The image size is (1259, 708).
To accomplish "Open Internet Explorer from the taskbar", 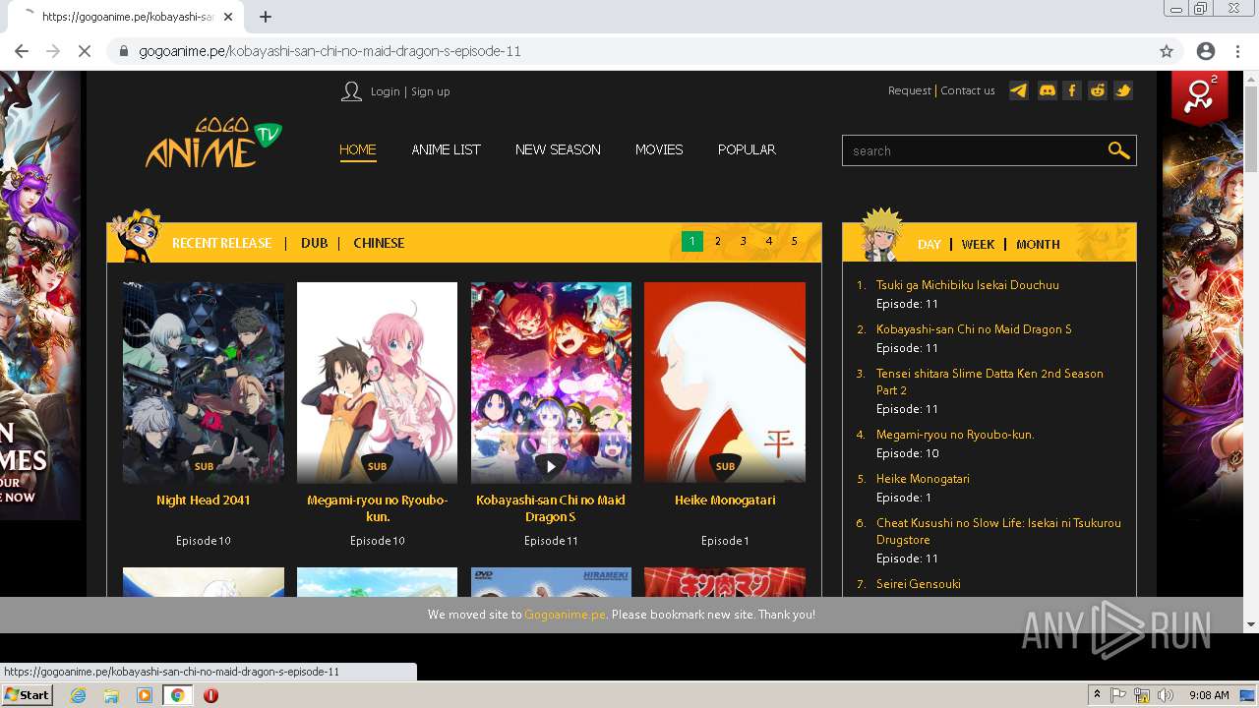I will pos(78,695).
